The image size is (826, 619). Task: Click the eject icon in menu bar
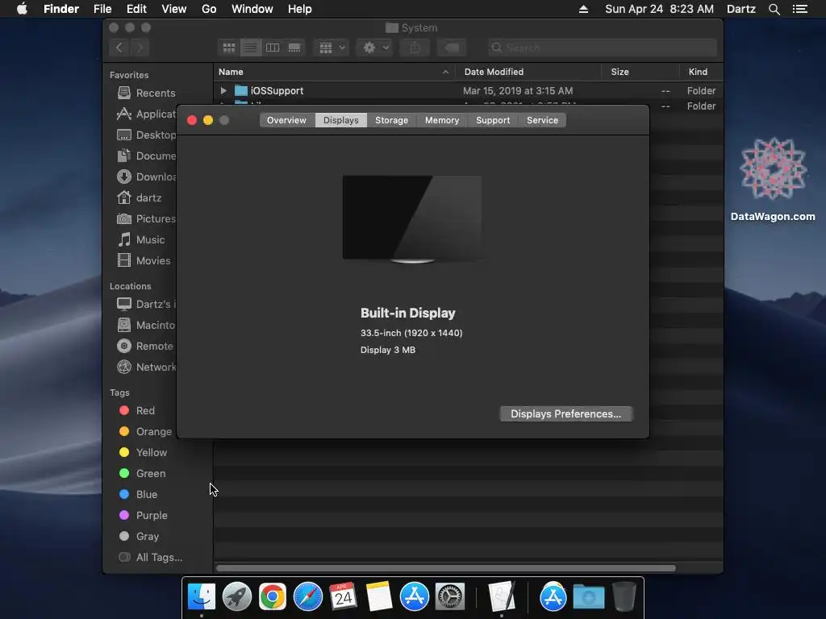point(583,9)
